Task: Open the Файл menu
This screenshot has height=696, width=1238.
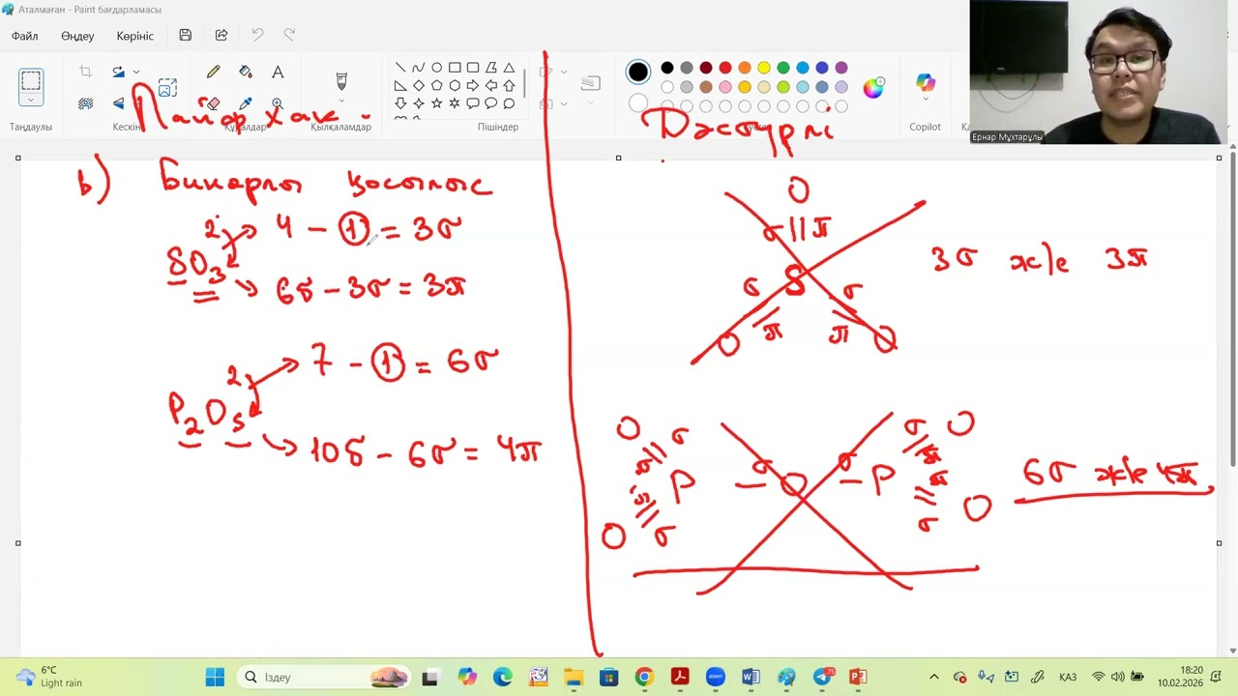Action: [25, 36]
